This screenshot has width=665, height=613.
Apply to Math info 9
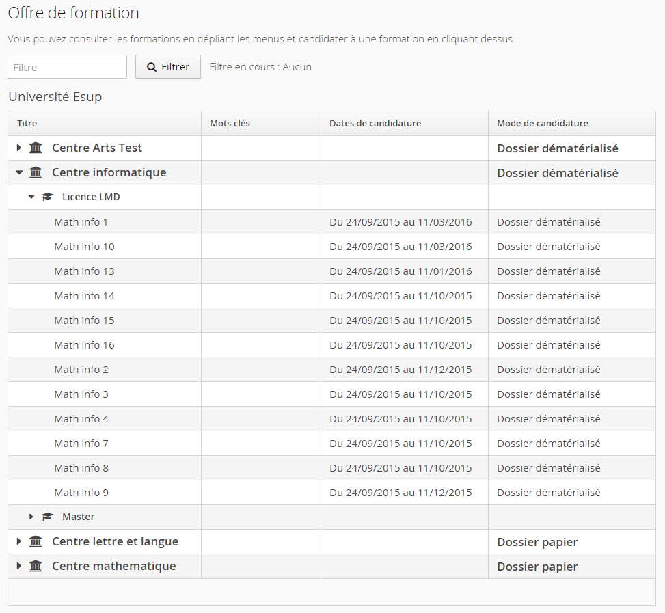coord(81,493)
